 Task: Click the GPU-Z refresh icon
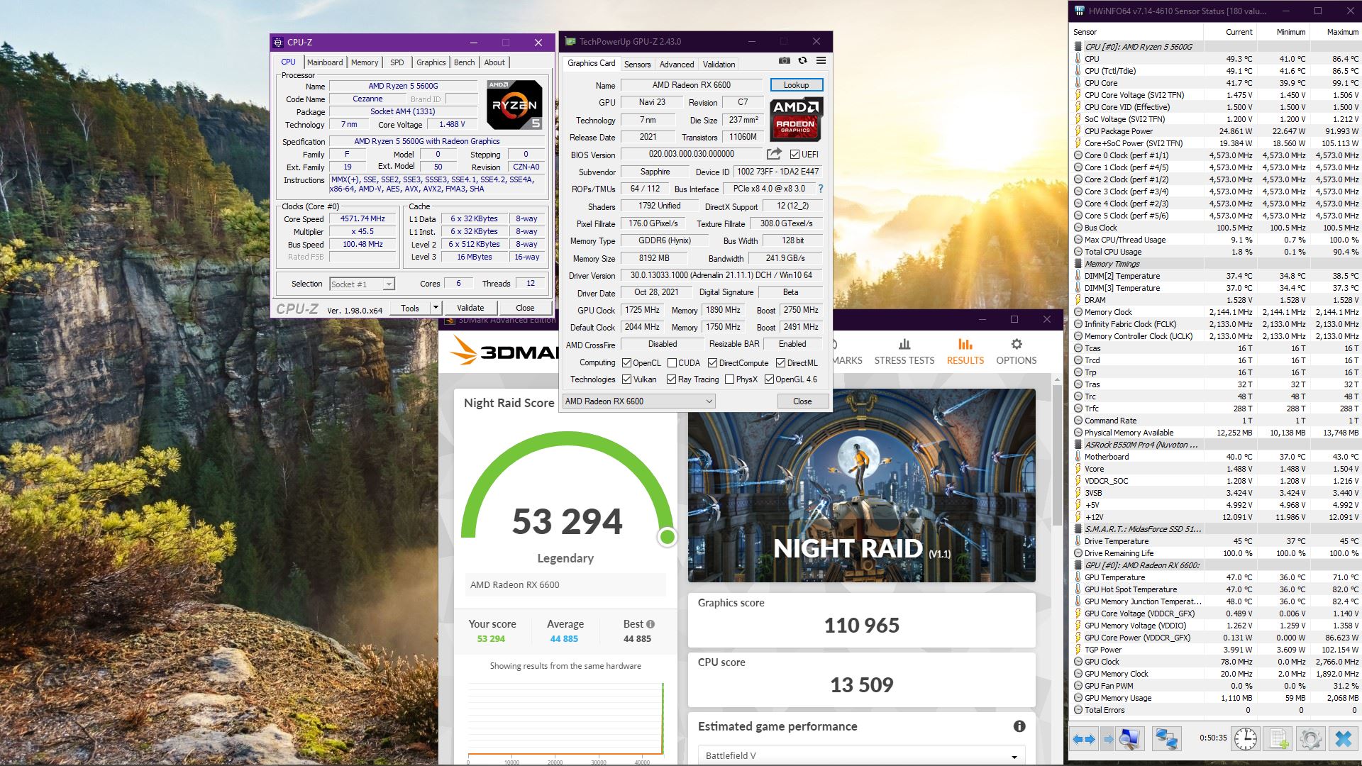tap(802, 61)
